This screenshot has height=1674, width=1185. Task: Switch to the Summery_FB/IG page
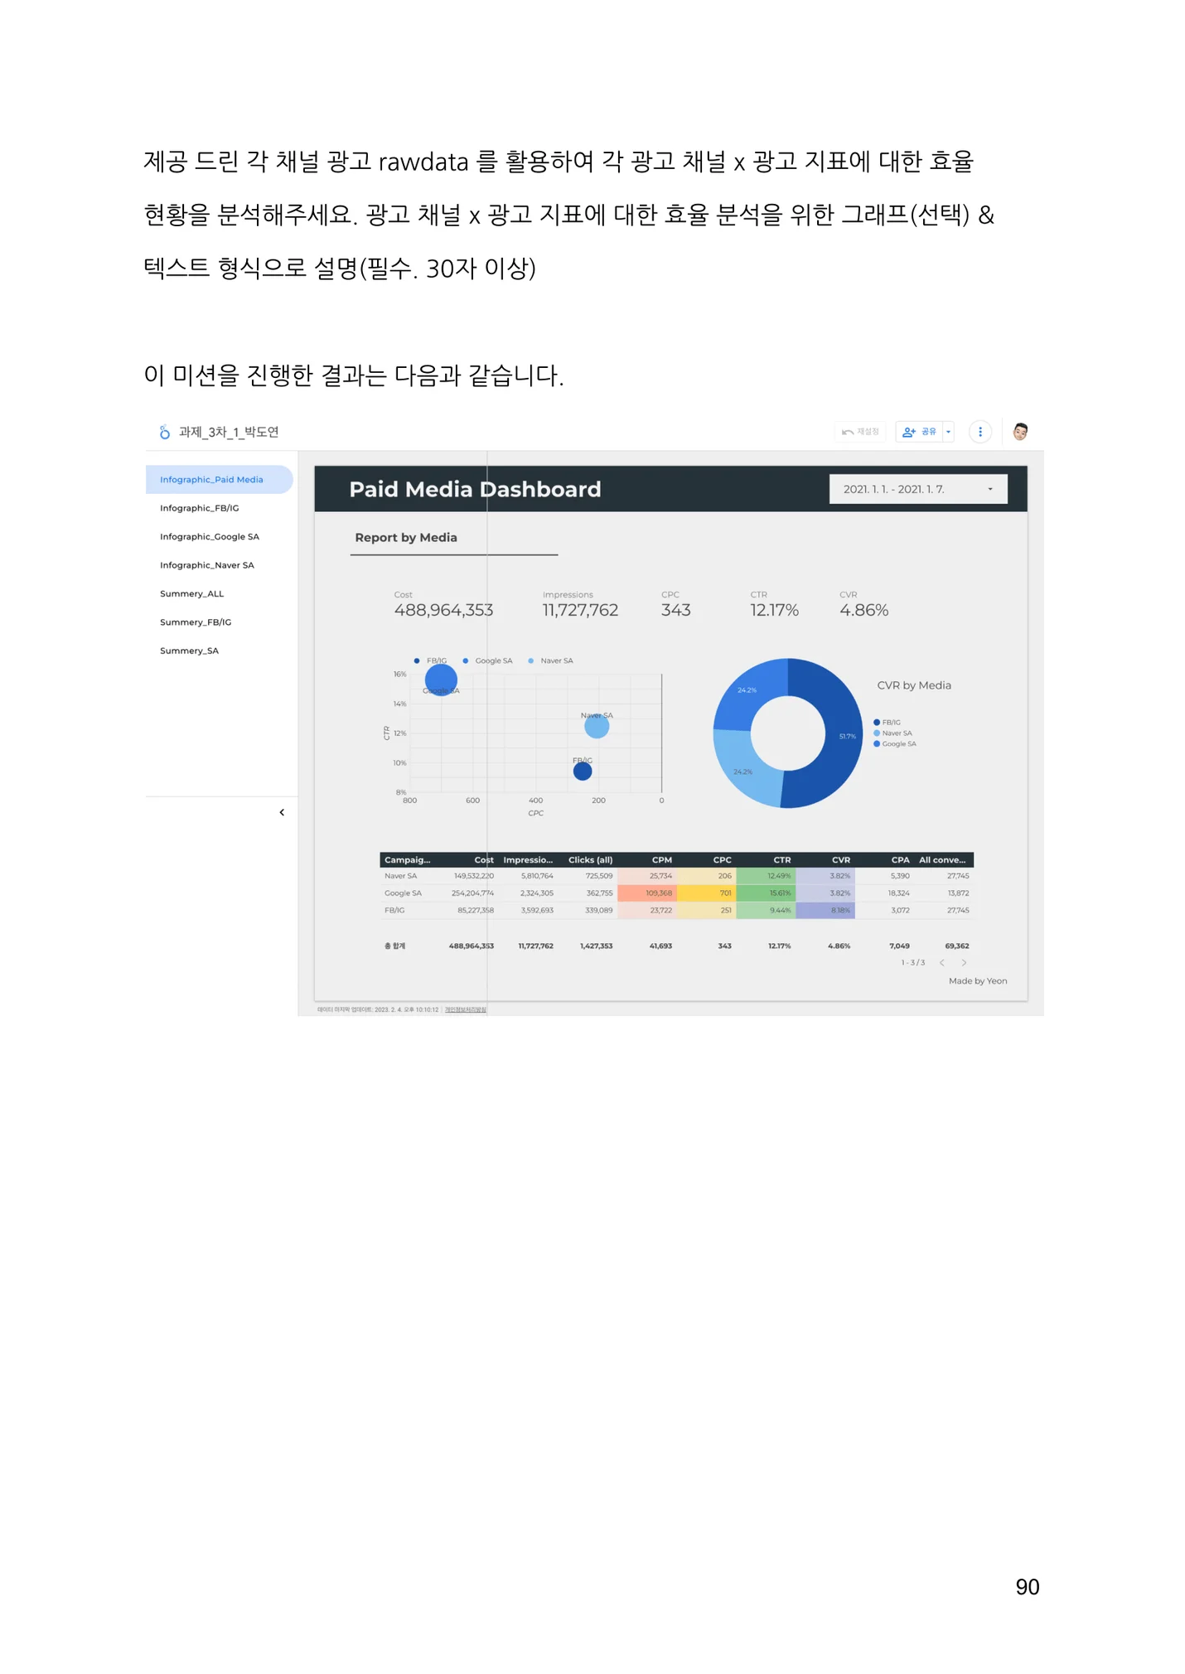click(x=196, y=622)
